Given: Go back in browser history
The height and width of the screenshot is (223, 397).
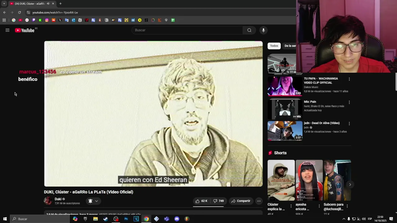Looking at the screenshot, I should [x=4, y=12].
